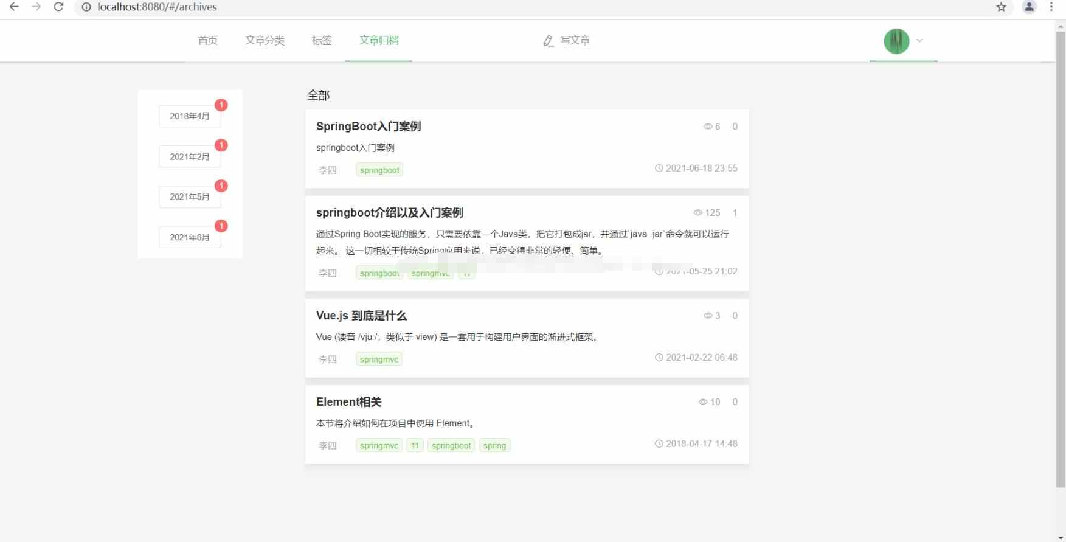Click the springboot tag on springboot介绍 article
The width and height of the screenshot is (1066, 542).
(379, 273)
